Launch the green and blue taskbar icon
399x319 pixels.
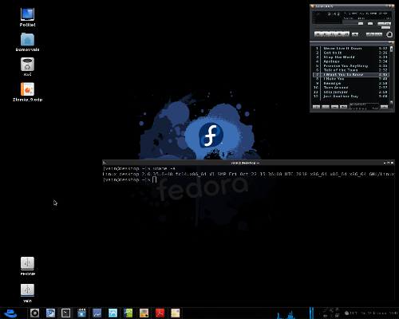[x=128, y=313]
